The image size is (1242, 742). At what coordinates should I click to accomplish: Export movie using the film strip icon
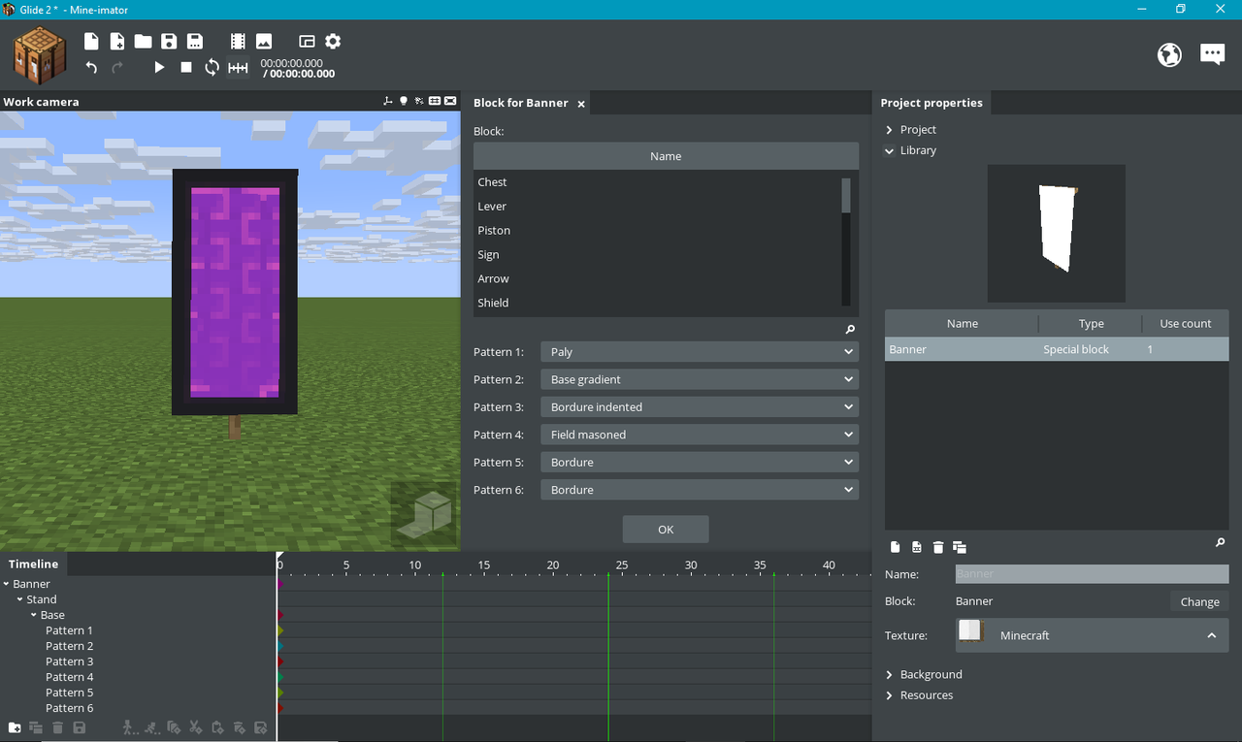(x=238, y=41)
